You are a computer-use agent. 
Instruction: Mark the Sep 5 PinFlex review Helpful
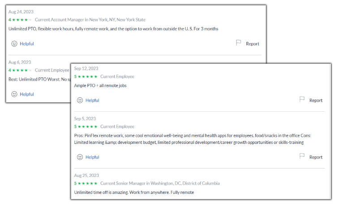[92, 157]
